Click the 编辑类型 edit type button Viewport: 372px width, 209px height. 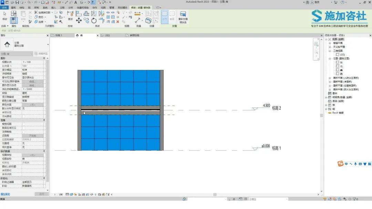pos(41,54)
